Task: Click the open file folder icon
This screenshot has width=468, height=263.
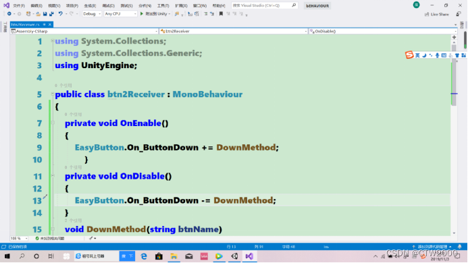Action: 38,13
